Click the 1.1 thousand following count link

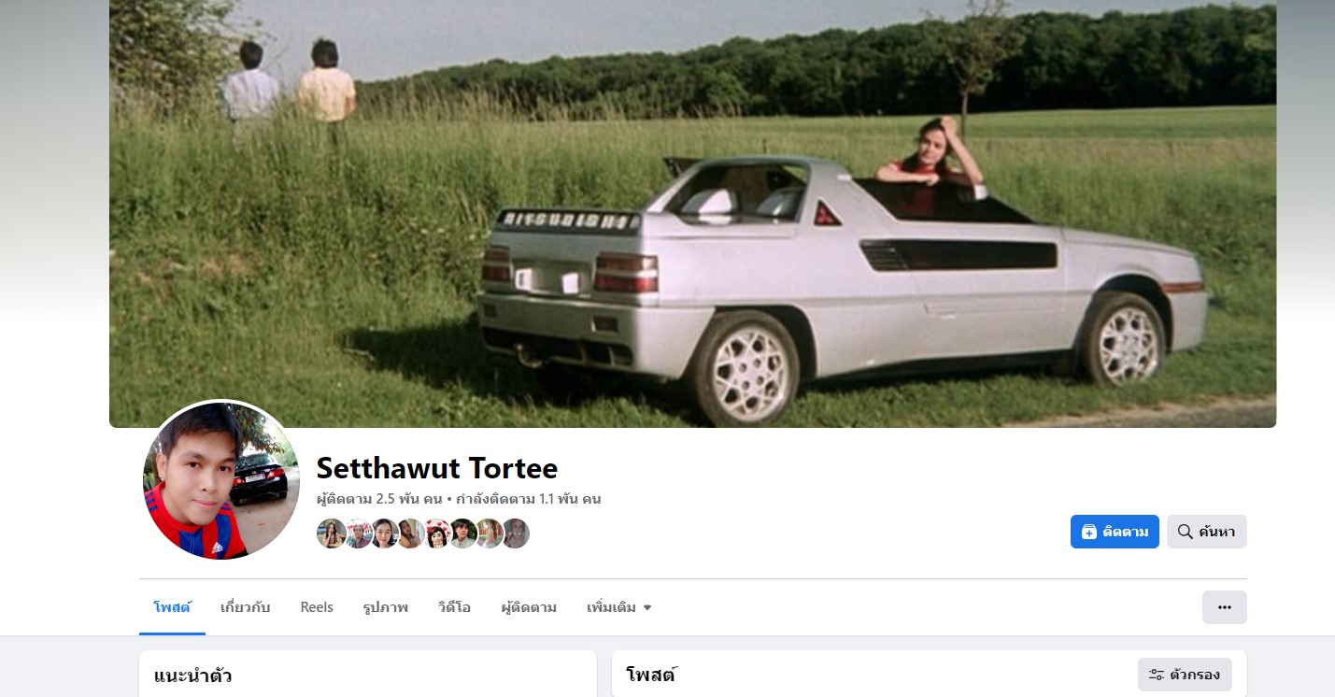tap(528, 499)
